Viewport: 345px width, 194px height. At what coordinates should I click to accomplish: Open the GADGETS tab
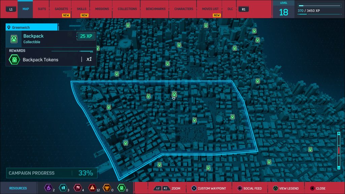(61, 9)
